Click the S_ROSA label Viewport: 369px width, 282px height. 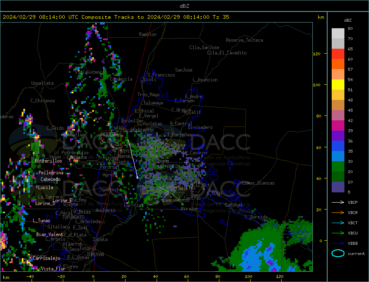[x=214, y=193]
